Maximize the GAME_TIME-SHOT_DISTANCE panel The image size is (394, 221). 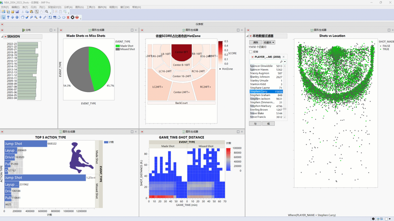(238, 132)
